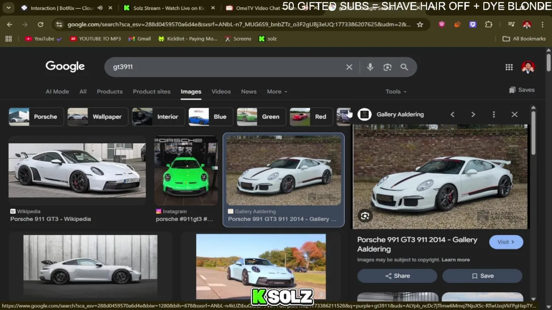Search inside the image with the Lens icon on preview

[365, 216]
